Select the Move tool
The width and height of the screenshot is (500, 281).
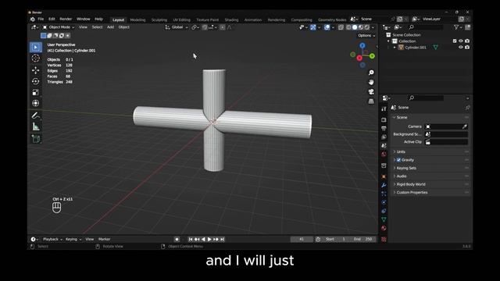(36, 70)
